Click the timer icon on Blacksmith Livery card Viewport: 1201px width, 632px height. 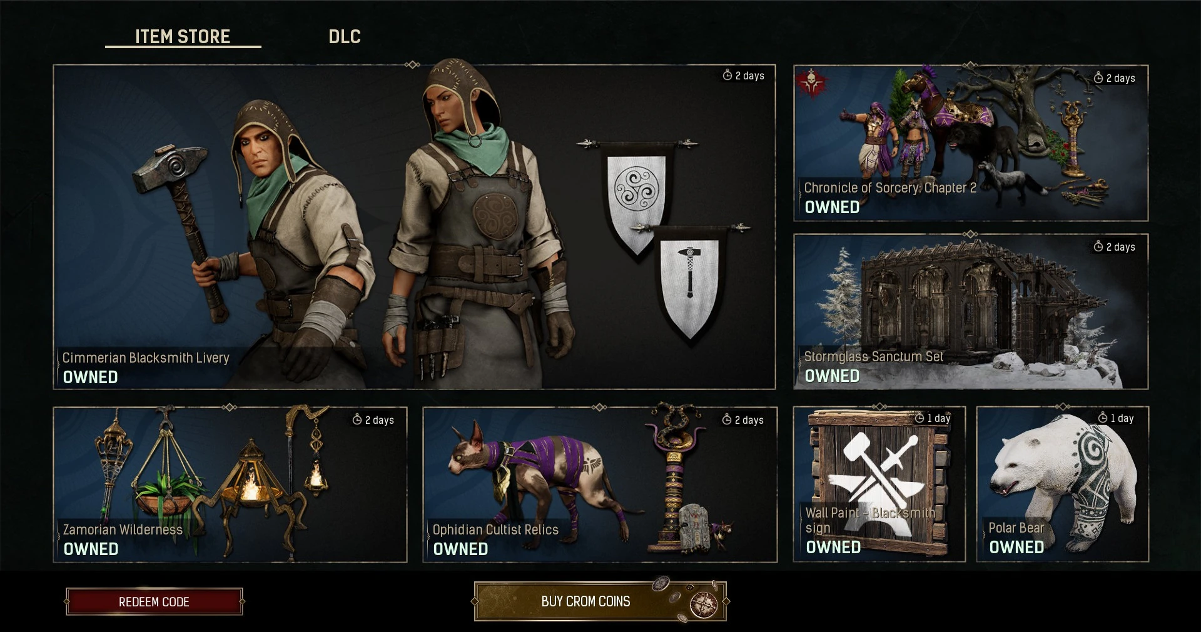(727, 75)
